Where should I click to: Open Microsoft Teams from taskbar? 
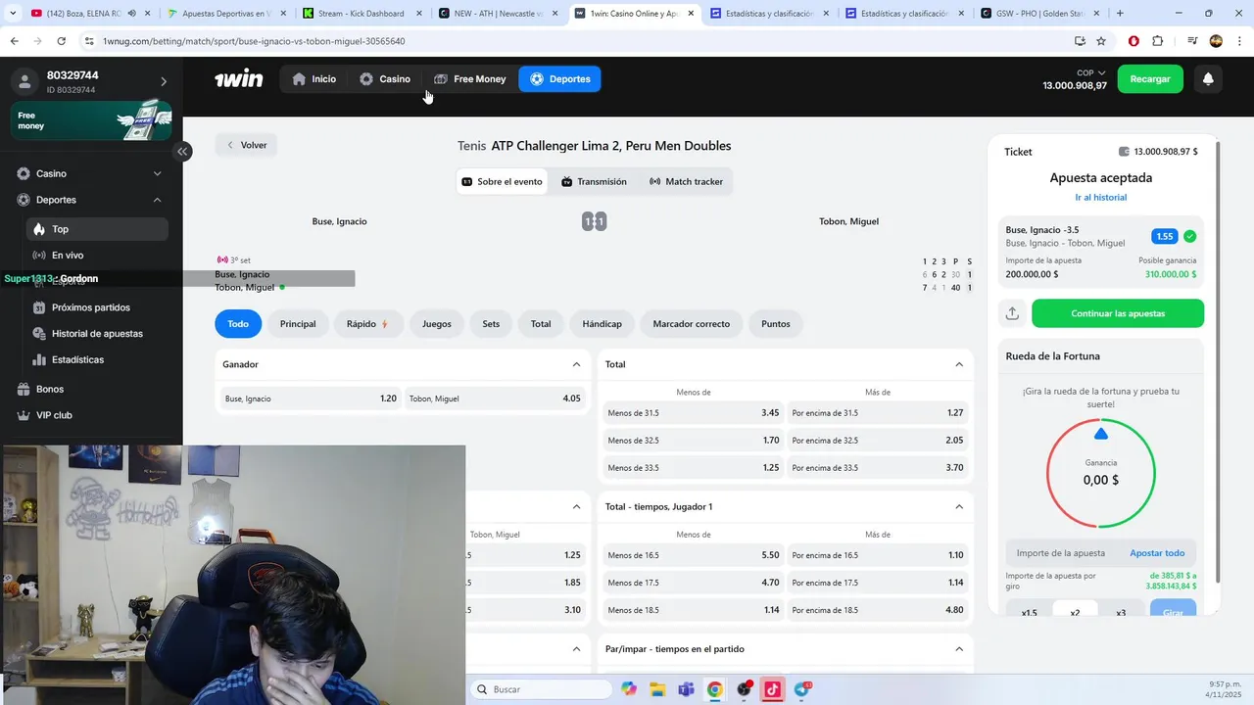pos(687,689)
